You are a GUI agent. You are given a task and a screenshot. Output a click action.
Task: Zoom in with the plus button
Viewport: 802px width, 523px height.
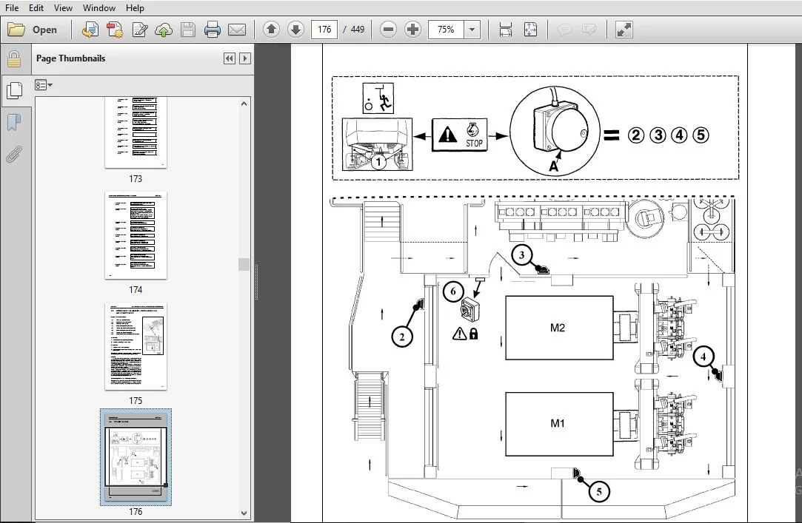coord(412,30)
